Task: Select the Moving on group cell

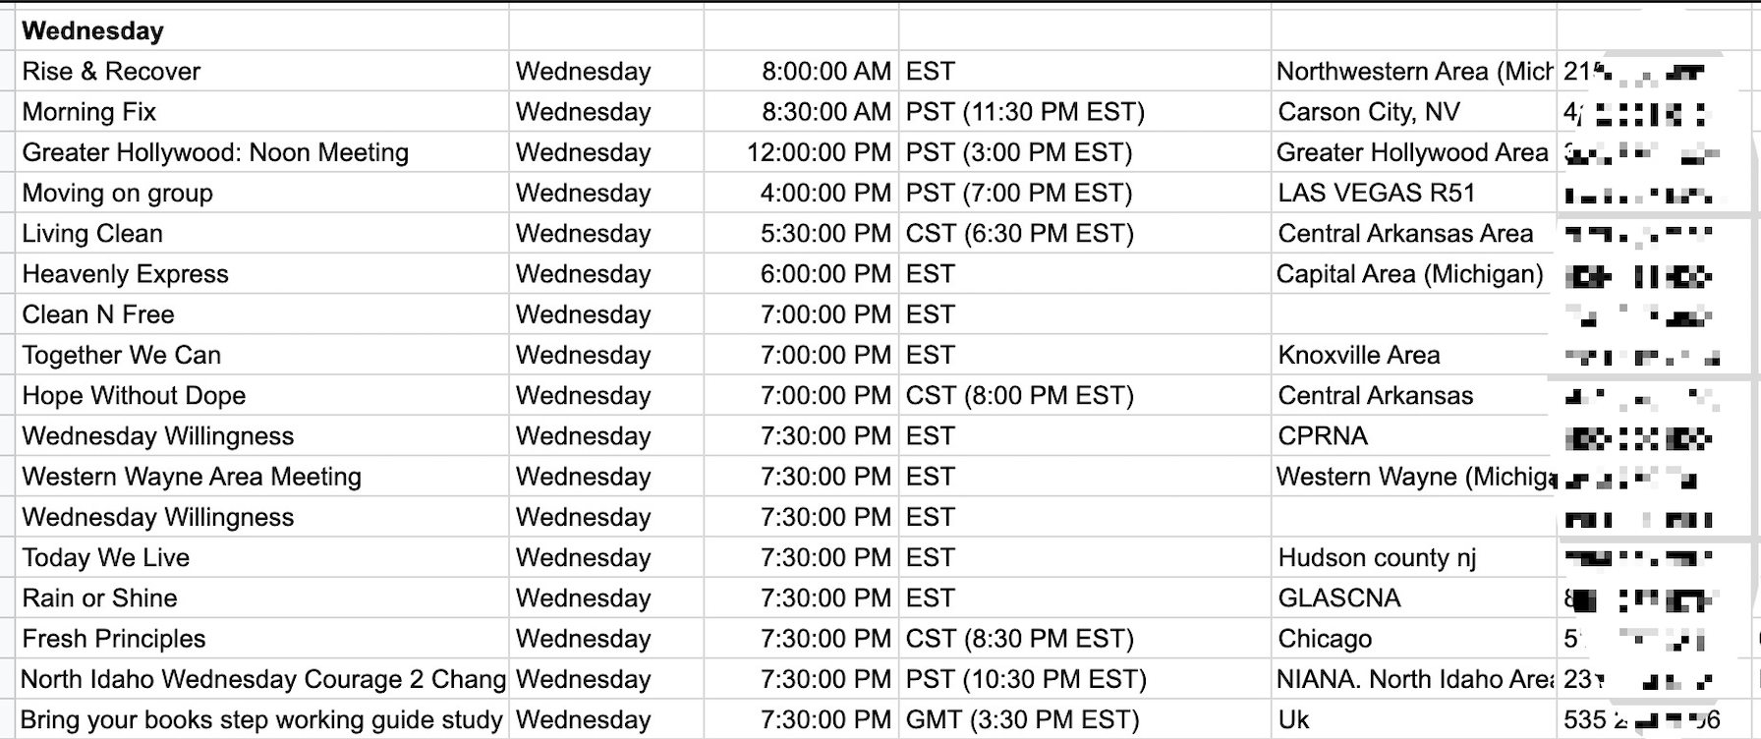Action: click(x=262, y=193)
